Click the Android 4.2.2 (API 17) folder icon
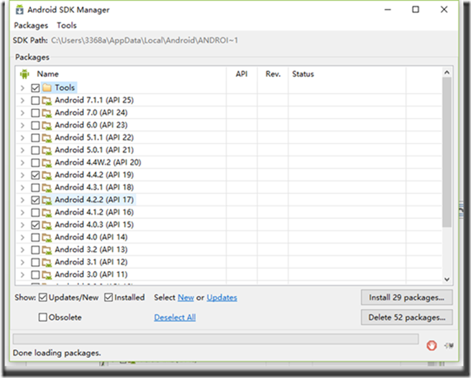The width and height of the screenshot is (471, 378). click(x=47, y=200)
